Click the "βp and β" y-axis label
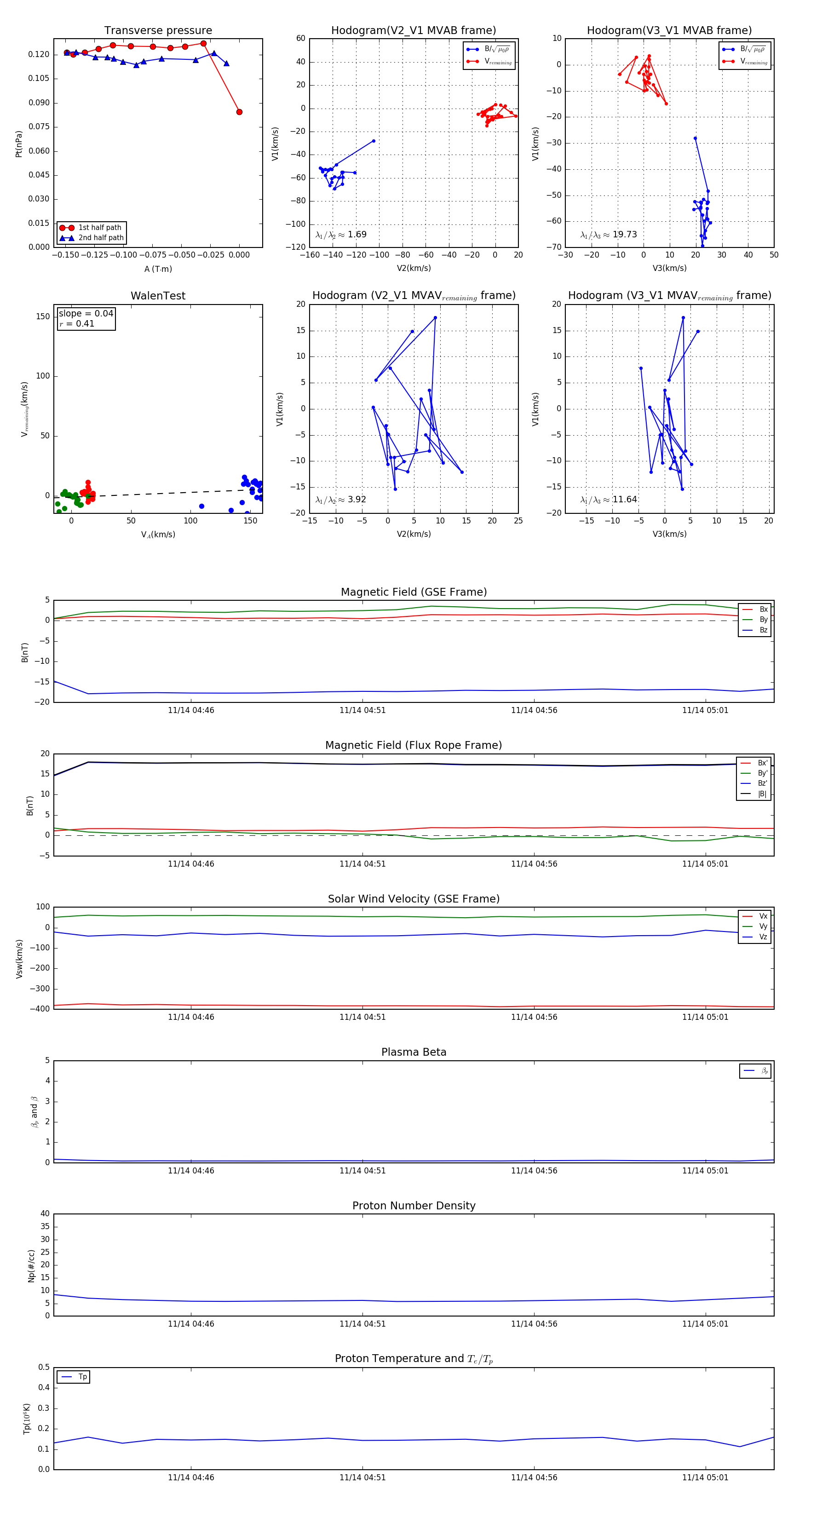Viewport: 828px width, 1518px height. (34, 1112)
